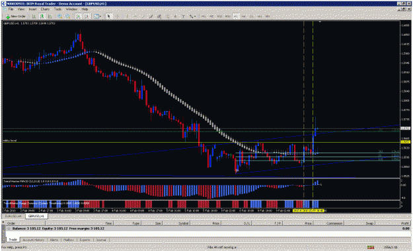Open the Journal tab

pos(101,240)
